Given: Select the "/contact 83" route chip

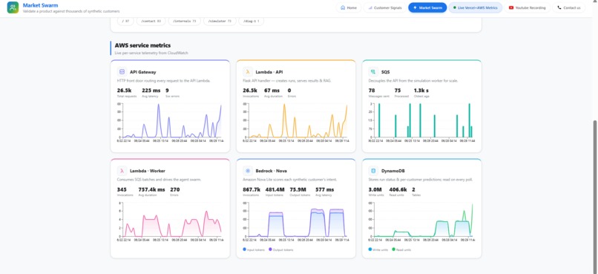Looking at the screenshot, I should pos(151,21).
